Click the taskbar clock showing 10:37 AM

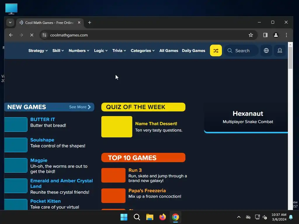pyautogui.click(x=279, y=217)
